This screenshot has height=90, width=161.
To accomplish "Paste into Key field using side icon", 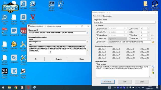I will point(88,50).
